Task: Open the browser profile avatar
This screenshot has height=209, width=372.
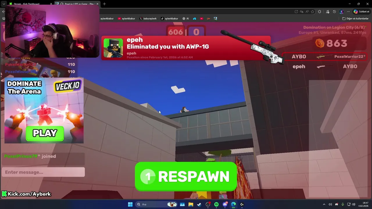Action: 341,12
